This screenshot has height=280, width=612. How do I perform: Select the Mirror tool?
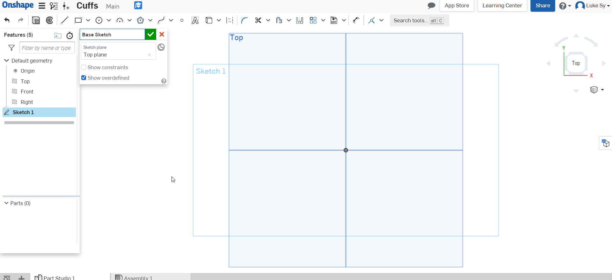300,20
